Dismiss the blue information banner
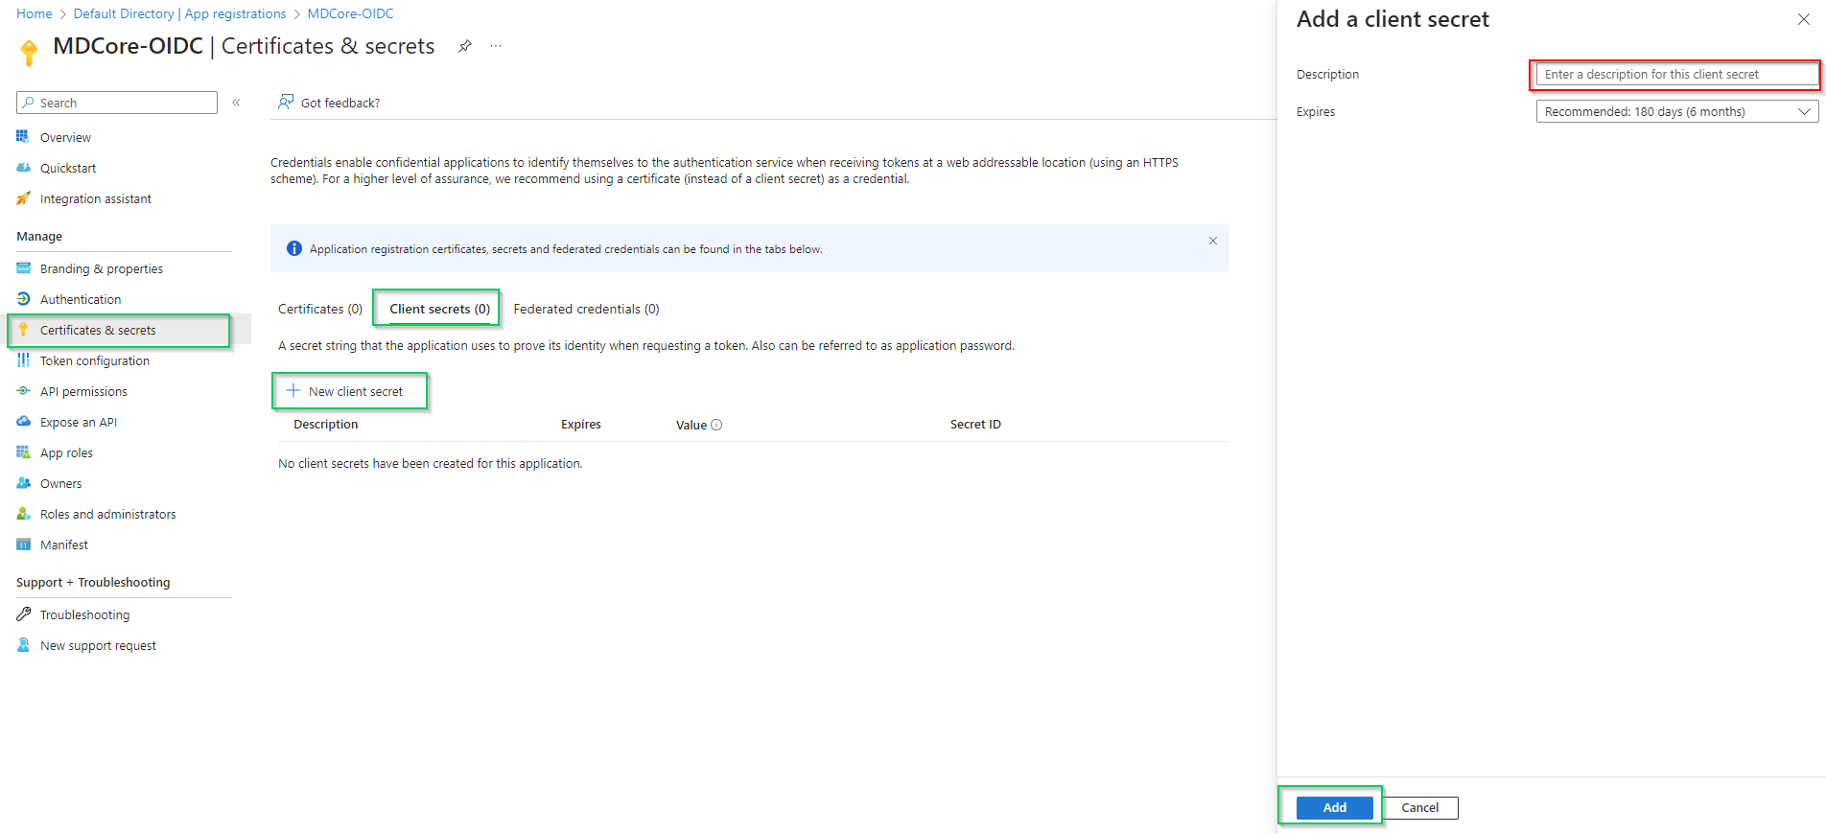 point(1213,241)
